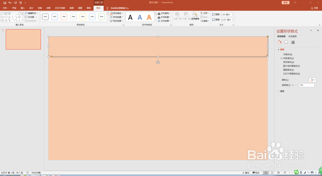322x176 pixels.
Task: Expand the shape styles gallery More arrow
Action: point(108,20)
